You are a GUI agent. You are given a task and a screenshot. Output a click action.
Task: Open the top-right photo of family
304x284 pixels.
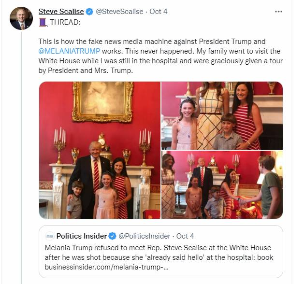(222, 115)
